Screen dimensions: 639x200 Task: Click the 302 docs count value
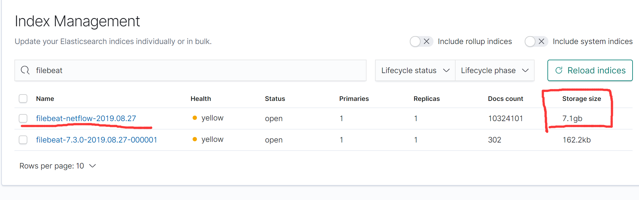pos(495,140)
